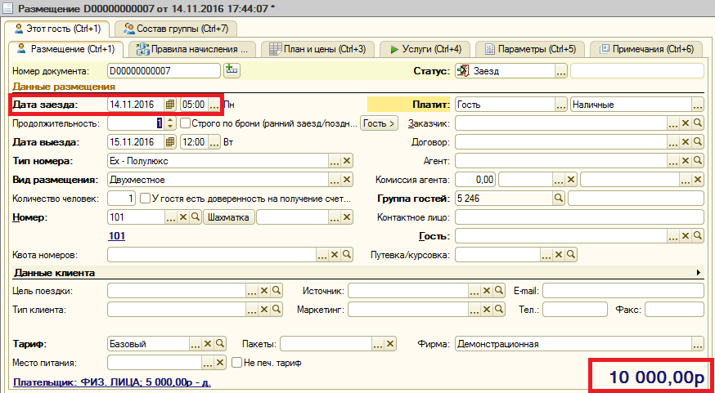This screenshot has height=393, width=715.
Task: Open Агент lookup magnifier
Action: pos(697,161)
